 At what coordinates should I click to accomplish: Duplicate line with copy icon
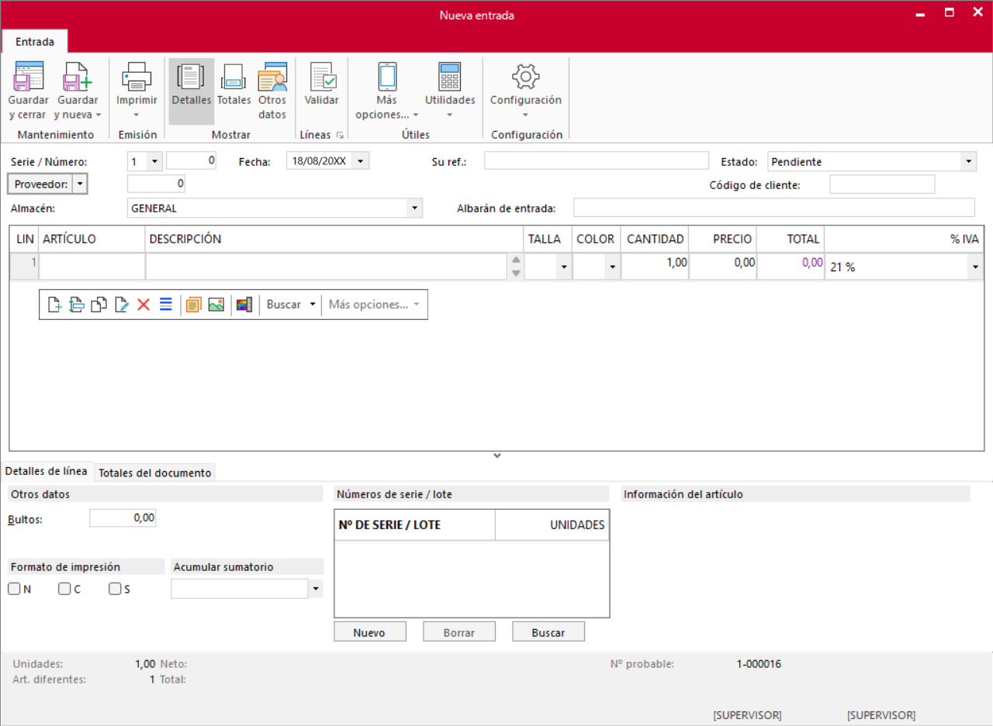[99, 305]
